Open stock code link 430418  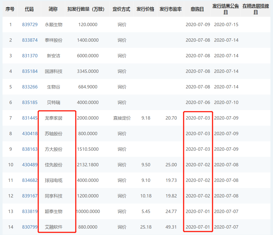pyautogui.click(x=30, y=133)
